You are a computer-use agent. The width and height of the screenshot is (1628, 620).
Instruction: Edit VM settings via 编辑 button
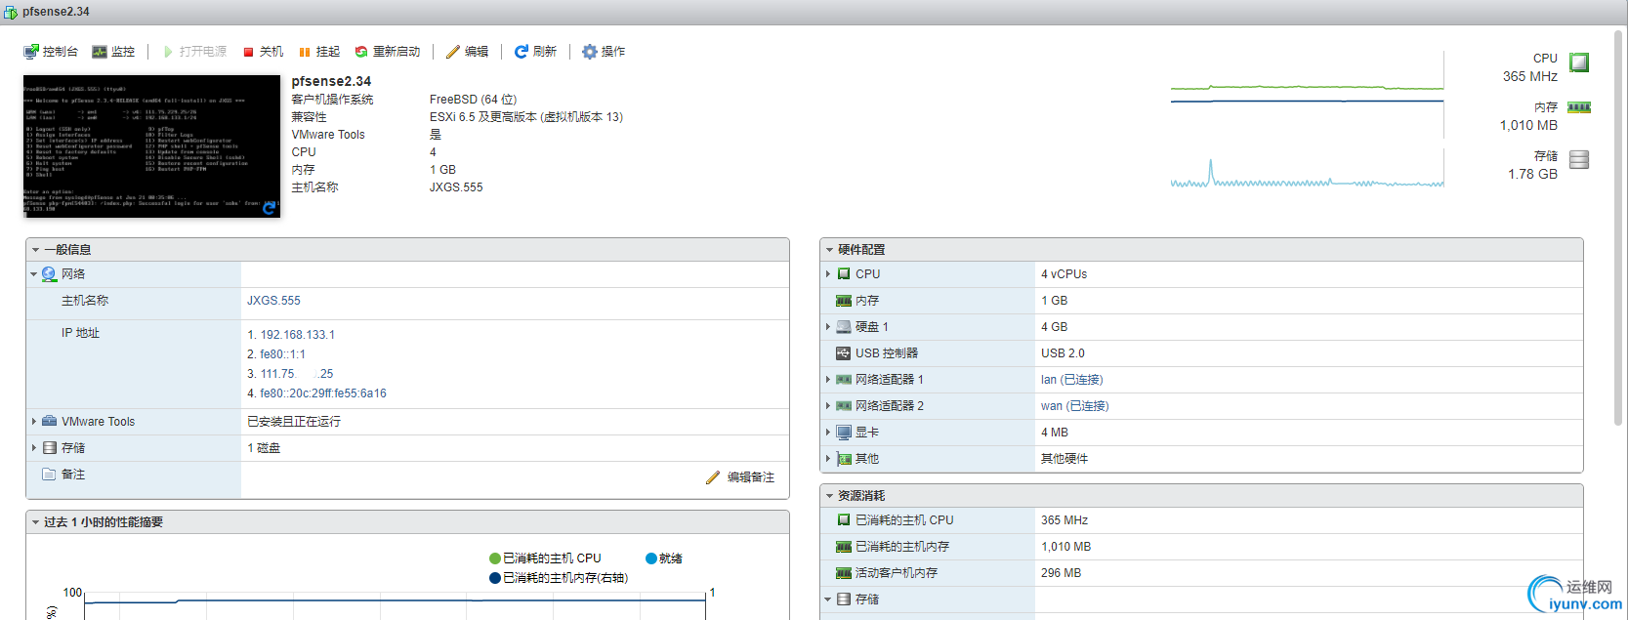click(x=467, y=52)
